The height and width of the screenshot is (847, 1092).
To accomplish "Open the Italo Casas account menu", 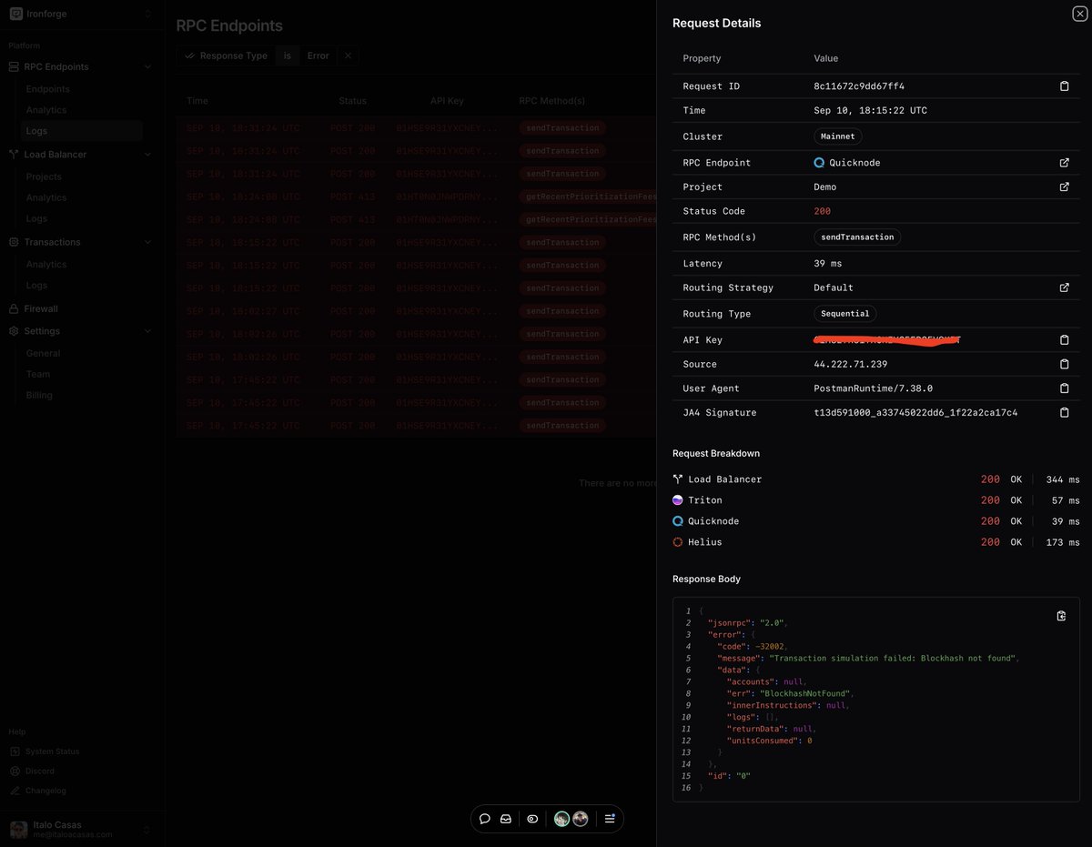I will 82,829.
